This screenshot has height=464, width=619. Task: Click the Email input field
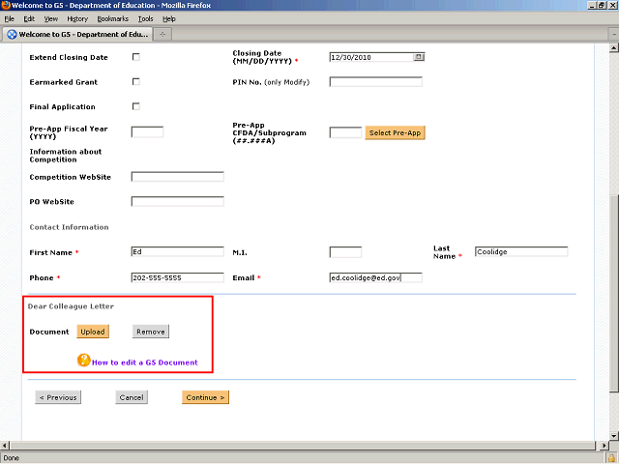(x=376, y=277)
